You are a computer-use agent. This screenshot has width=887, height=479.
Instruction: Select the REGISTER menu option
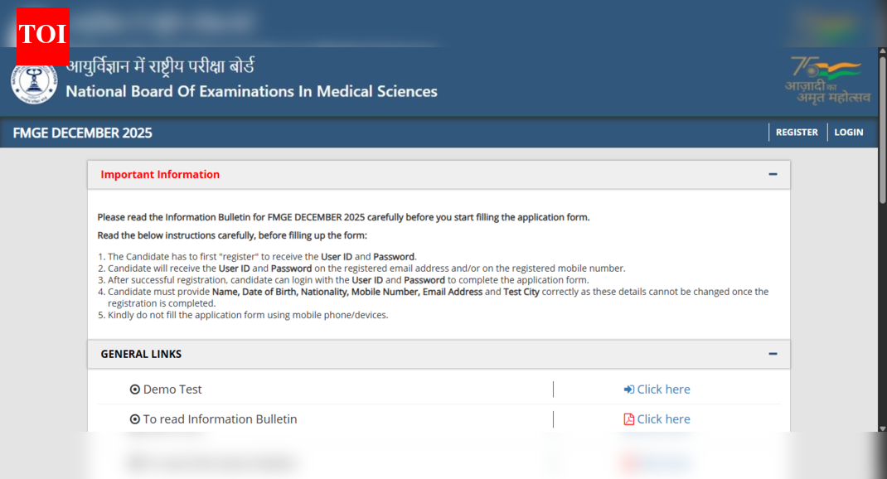(797, 132)
